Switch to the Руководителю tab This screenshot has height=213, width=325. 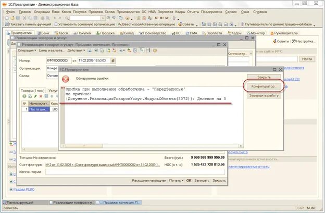click(284, 33)
